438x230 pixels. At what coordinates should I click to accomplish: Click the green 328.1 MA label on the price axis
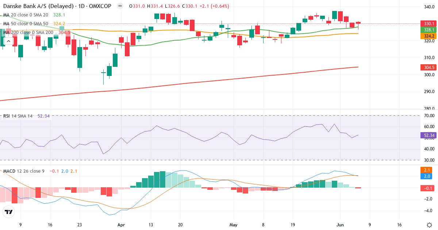pyautogui.click(x=429, y=30)
